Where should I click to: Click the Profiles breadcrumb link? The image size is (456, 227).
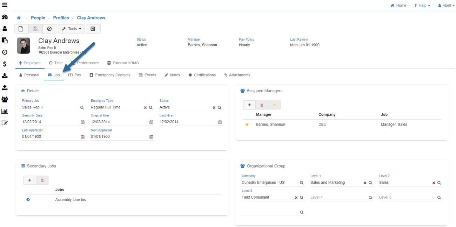point(61,18)
